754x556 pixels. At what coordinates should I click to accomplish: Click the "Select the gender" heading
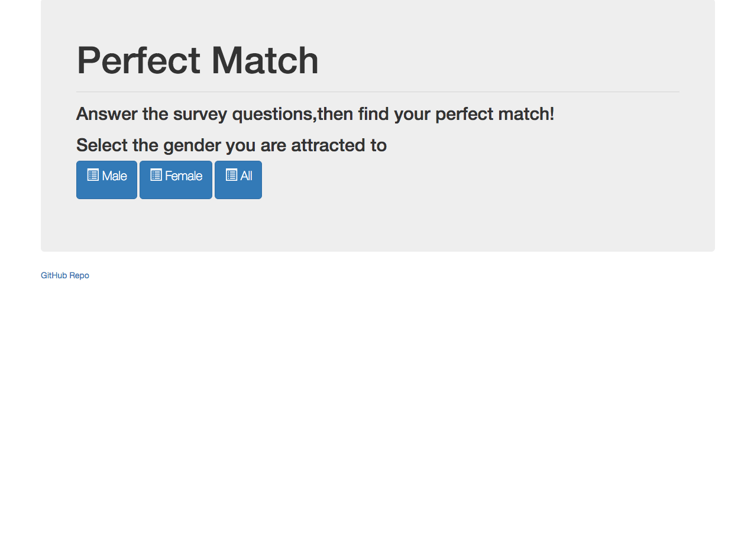click(x=231, y=145)
